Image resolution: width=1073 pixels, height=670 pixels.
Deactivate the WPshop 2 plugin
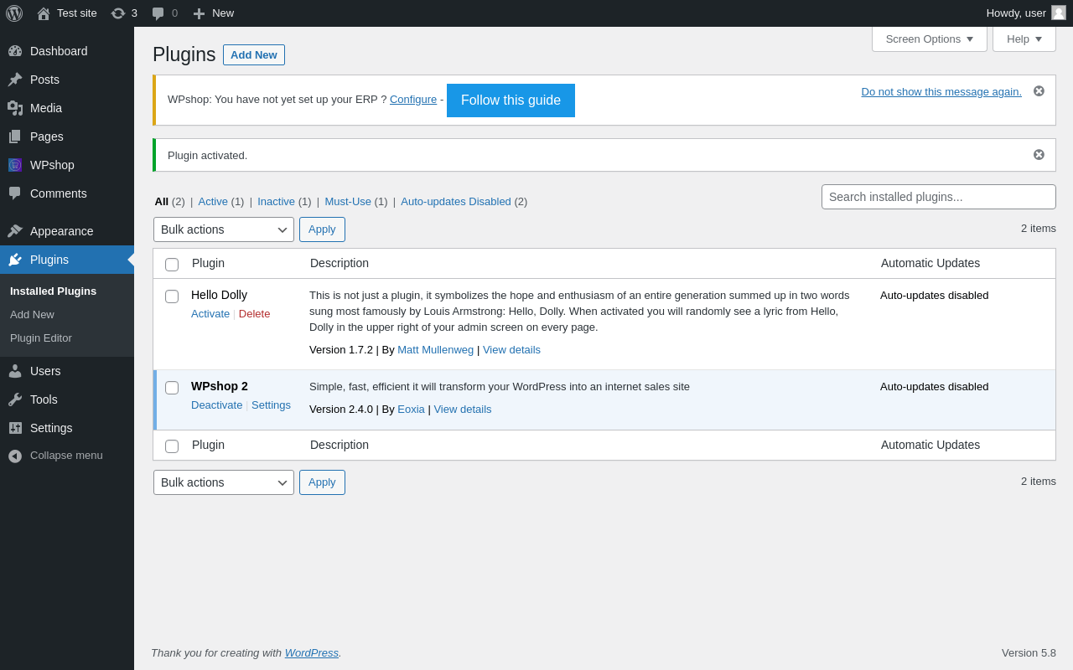(216, 405)
